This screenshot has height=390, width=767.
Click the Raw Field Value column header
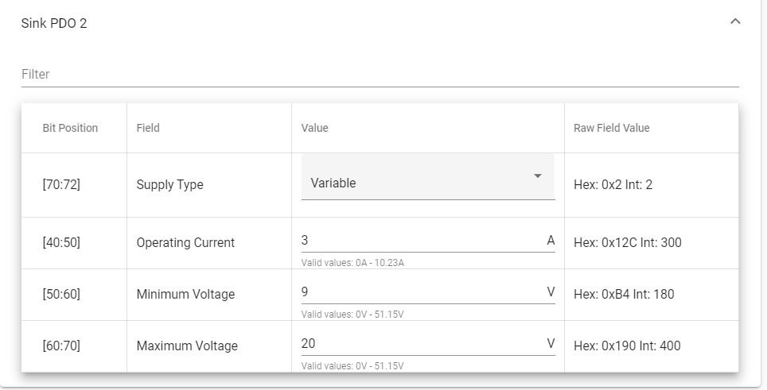[x=611, y=128]
